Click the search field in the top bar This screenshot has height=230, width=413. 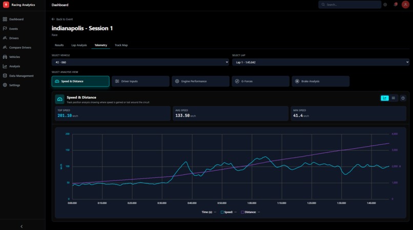(349, 5)
